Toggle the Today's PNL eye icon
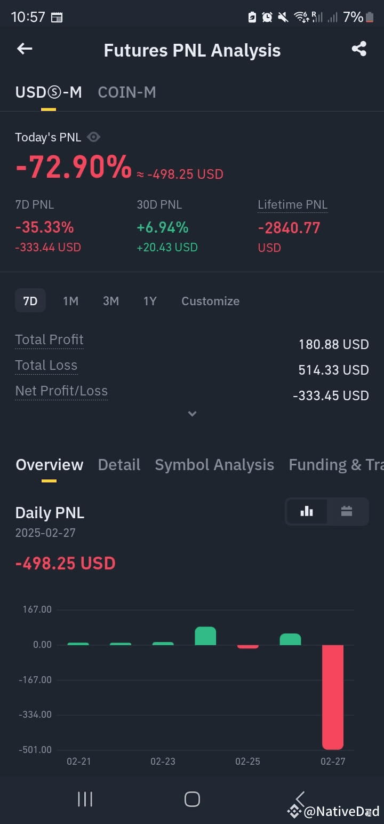This screenshot has height=824, width=384. click(93, 137)
